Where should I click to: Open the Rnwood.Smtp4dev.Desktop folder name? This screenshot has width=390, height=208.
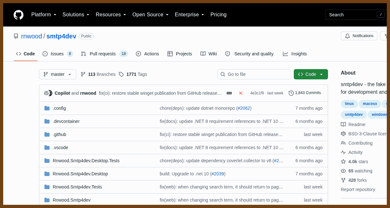pyautogui.click(x=80, y=174)
